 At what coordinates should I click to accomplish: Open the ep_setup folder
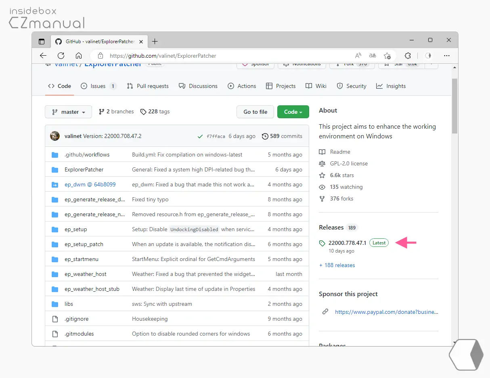click(75, 229)
